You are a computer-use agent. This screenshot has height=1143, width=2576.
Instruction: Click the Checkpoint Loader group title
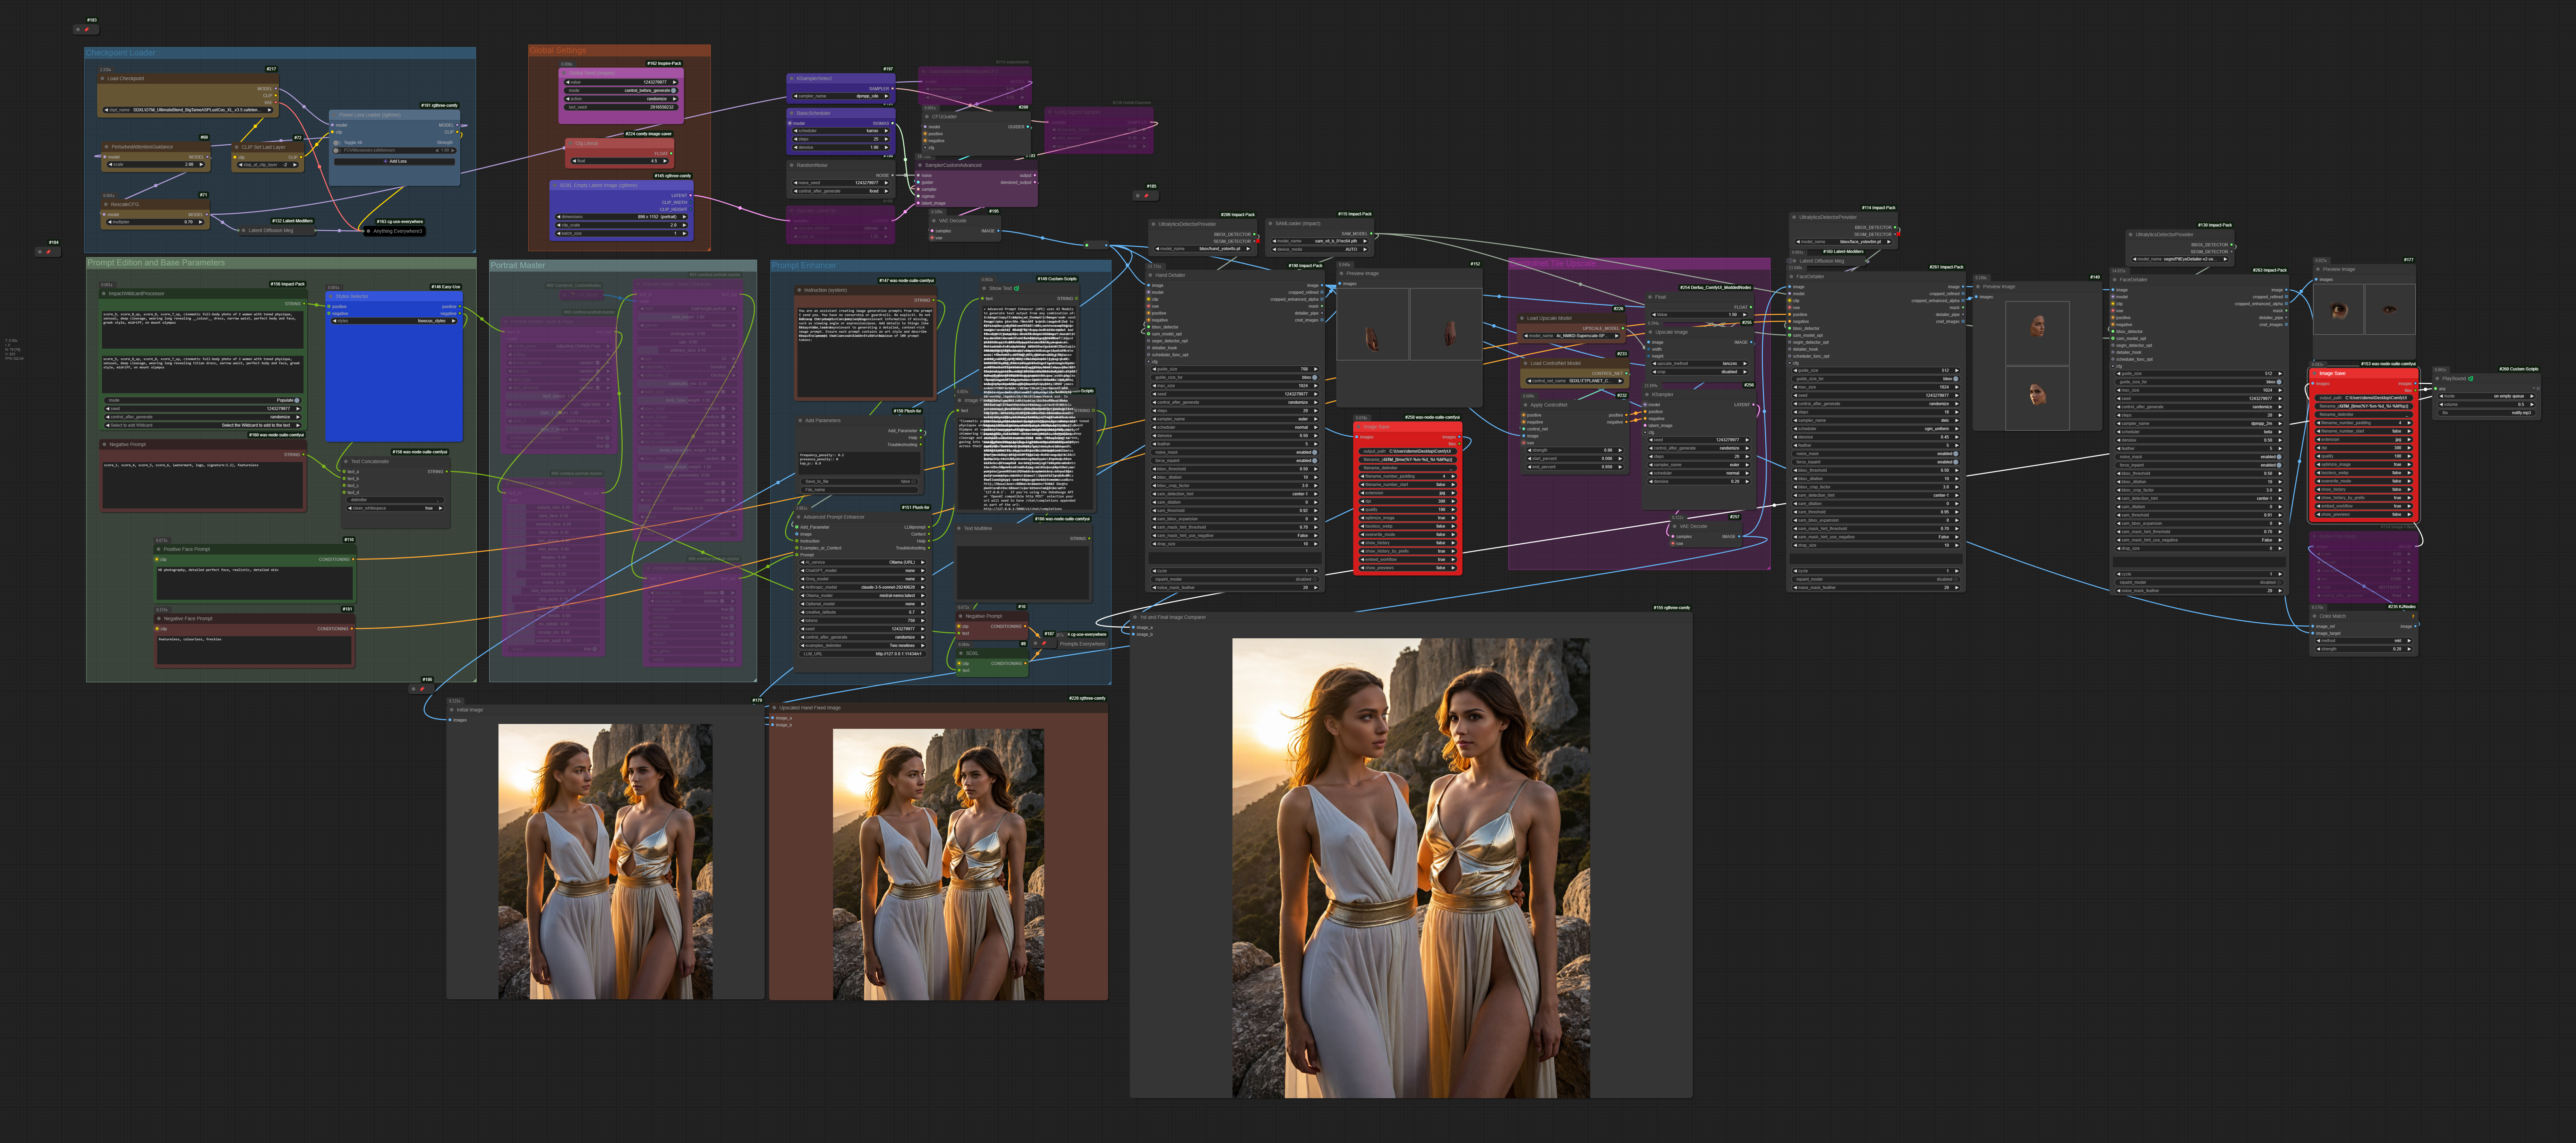[120, 53]
